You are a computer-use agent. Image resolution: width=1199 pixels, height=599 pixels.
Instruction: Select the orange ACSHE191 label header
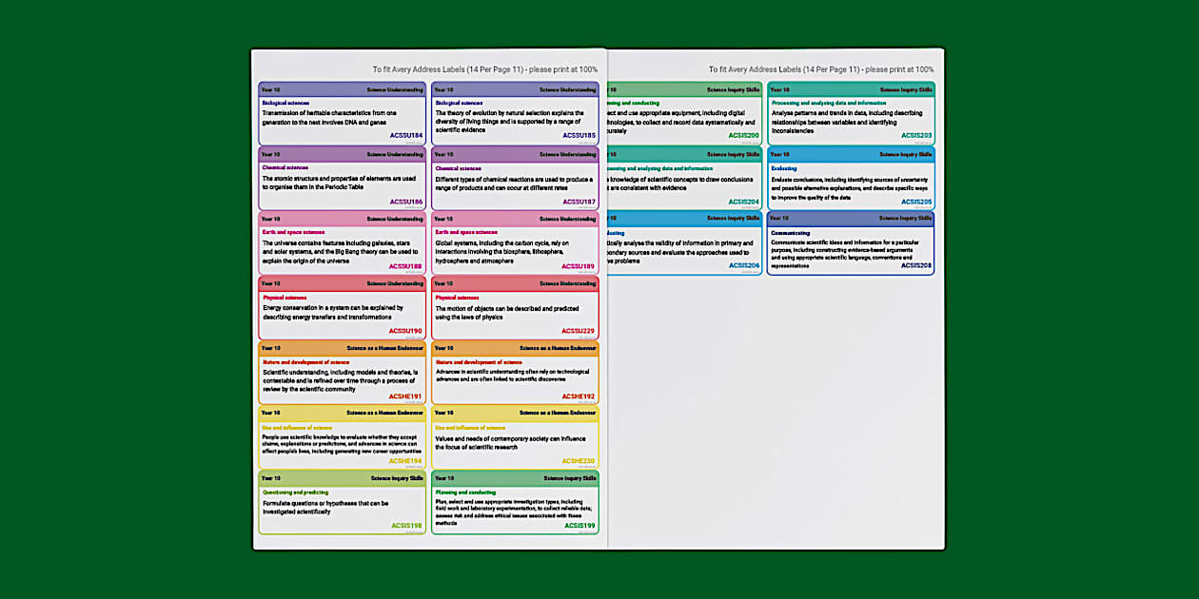(x=343, y=348)
